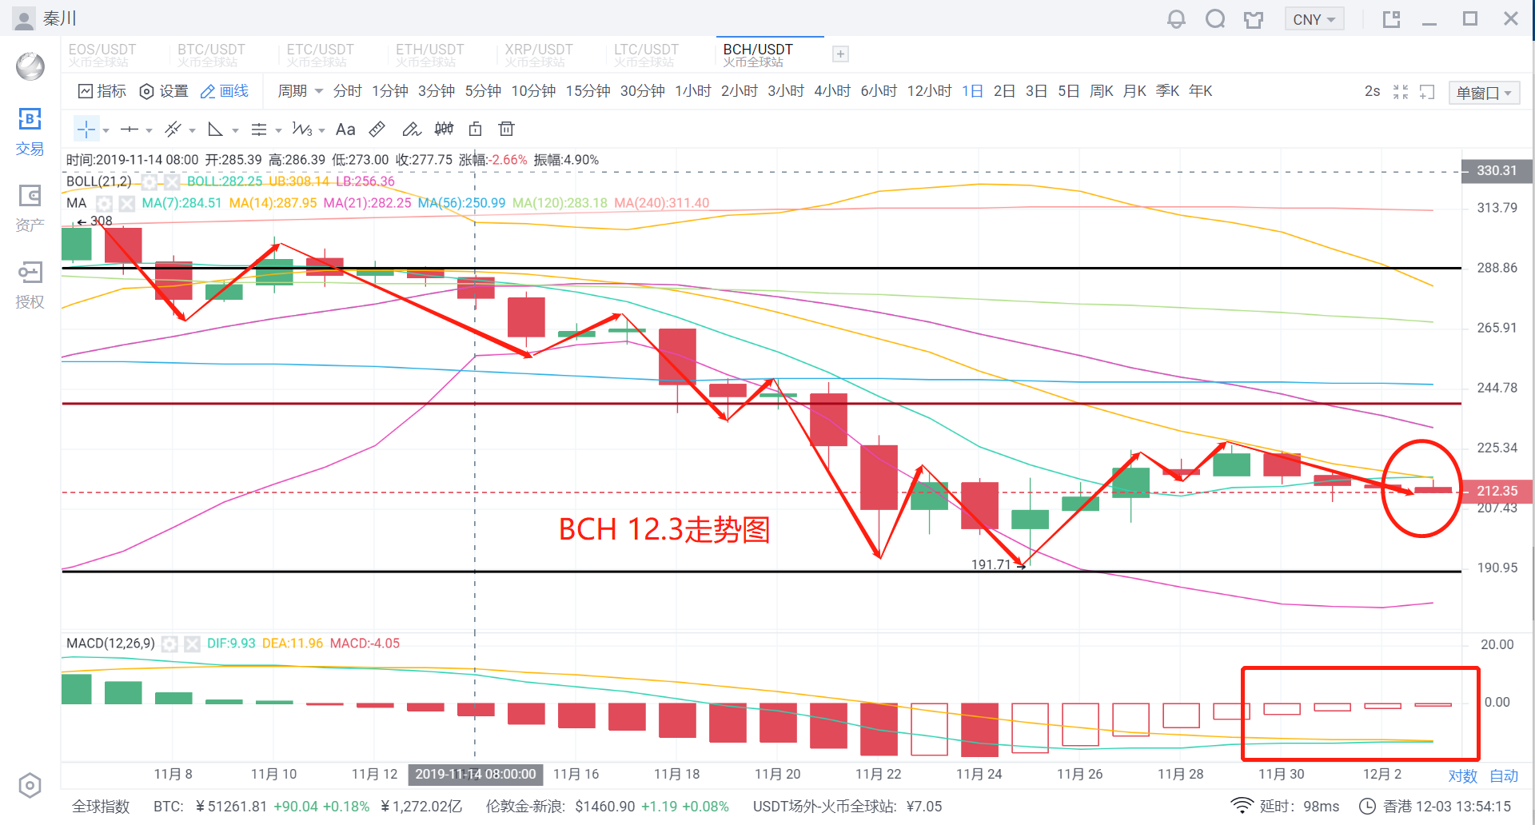Switch to the EOS/USDT tab
The image size is (1535, 825).
click(102, 54)
